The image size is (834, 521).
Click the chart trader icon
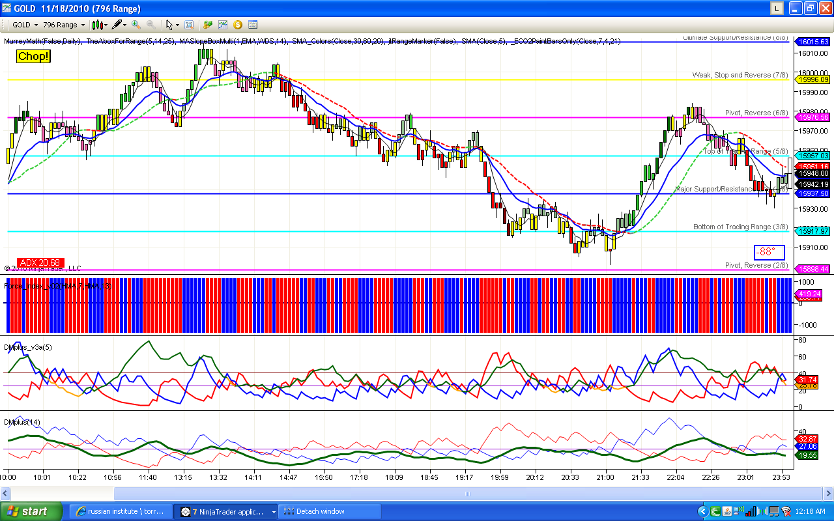[x=208, y=25]
